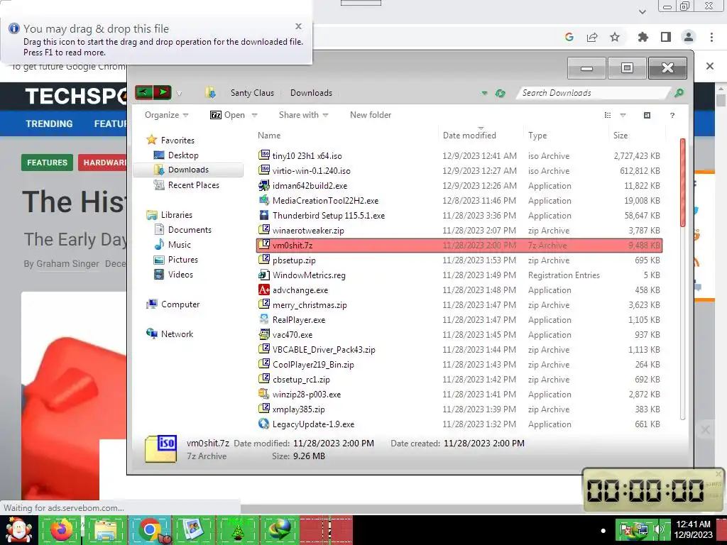Click the Change your view icon
Viewport: 727px width, 545px height.
click(x=608, y=116)
